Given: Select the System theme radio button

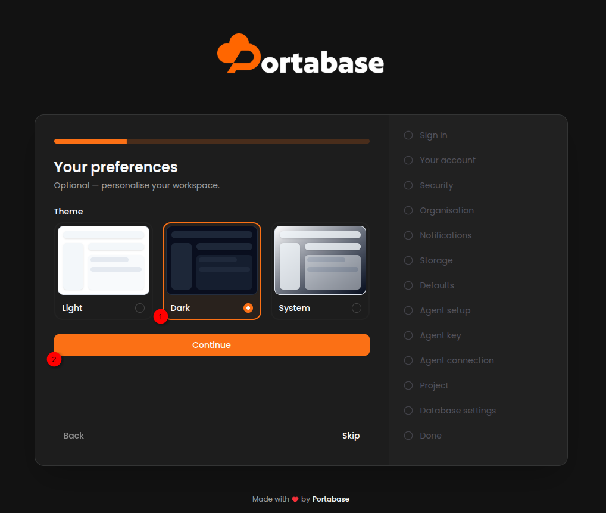Looking at the screenshot, I should click(x=357, y=308).
